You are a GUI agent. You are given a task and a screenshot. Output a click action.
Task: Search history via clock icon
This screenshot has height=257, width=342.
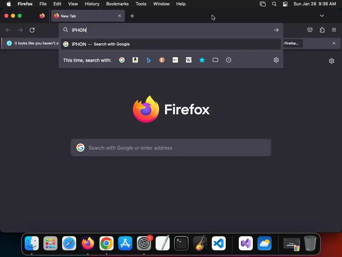[x=228, y=60]
